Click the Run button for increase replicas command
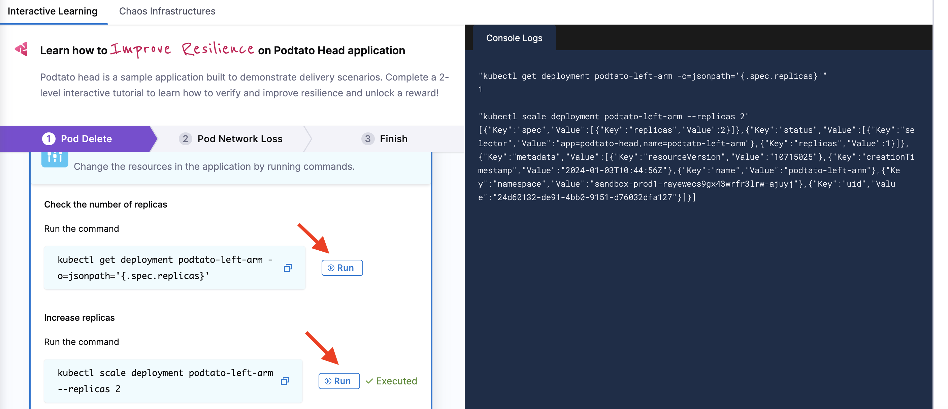Screen dimensions: 948x409 point(340,381)
